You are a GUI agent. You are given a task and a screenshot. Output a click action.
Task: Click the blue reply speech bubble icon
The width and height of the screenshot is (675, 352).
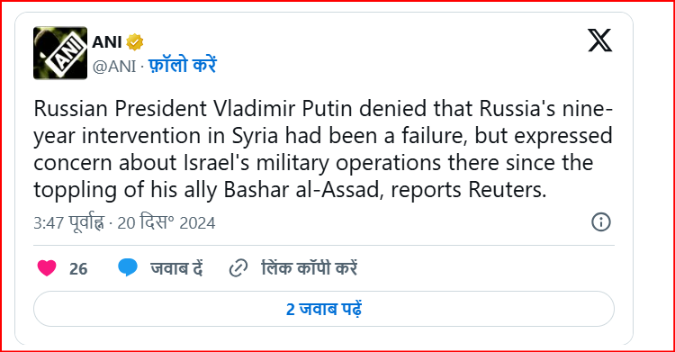[x=128, y=267]
